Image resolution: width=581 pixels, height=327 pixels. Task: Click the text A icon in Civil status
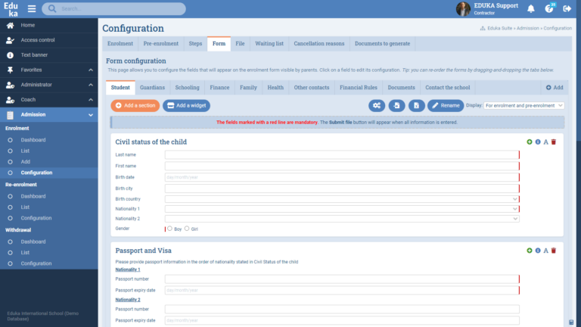(545, 142)
